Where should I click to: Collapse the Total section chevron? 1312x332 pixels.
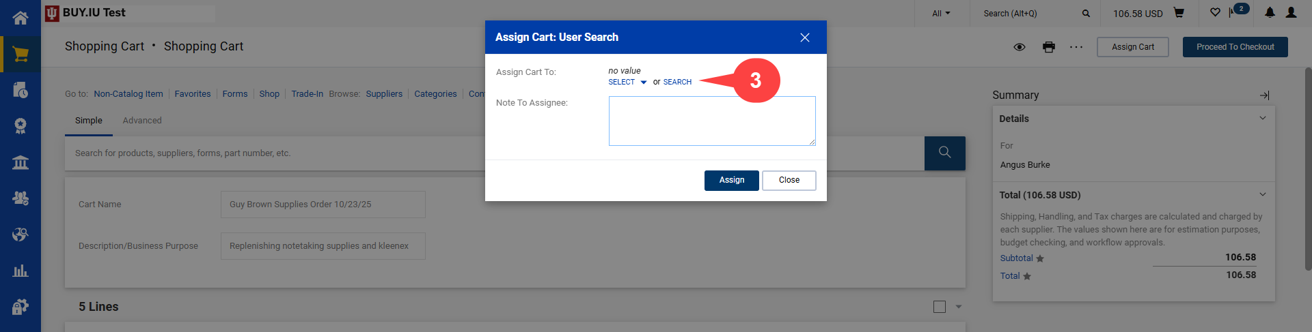point(1262,194)
